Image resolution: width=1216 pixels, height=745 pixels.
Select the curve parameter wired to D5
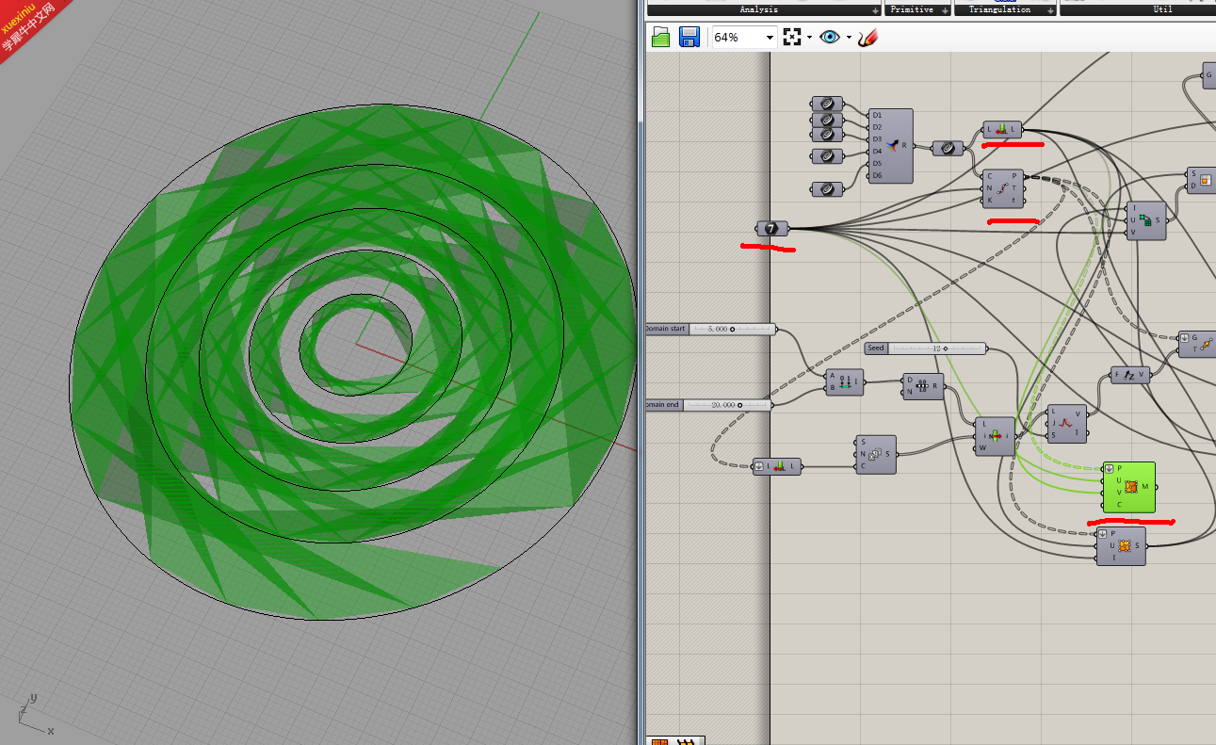click(x=826, y=189)
